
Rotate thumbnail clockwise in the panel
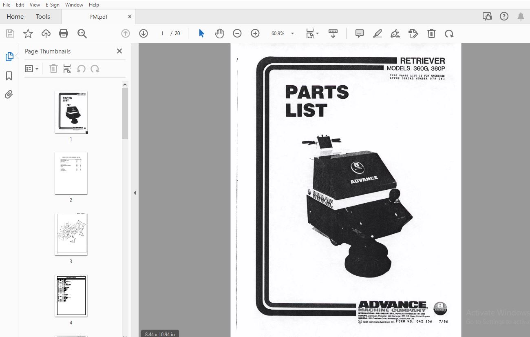pos(95,69)
